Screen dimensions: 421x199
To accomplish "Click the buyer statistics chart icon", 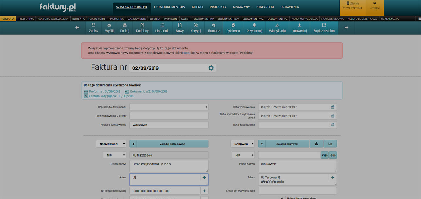I will point(330,144).
